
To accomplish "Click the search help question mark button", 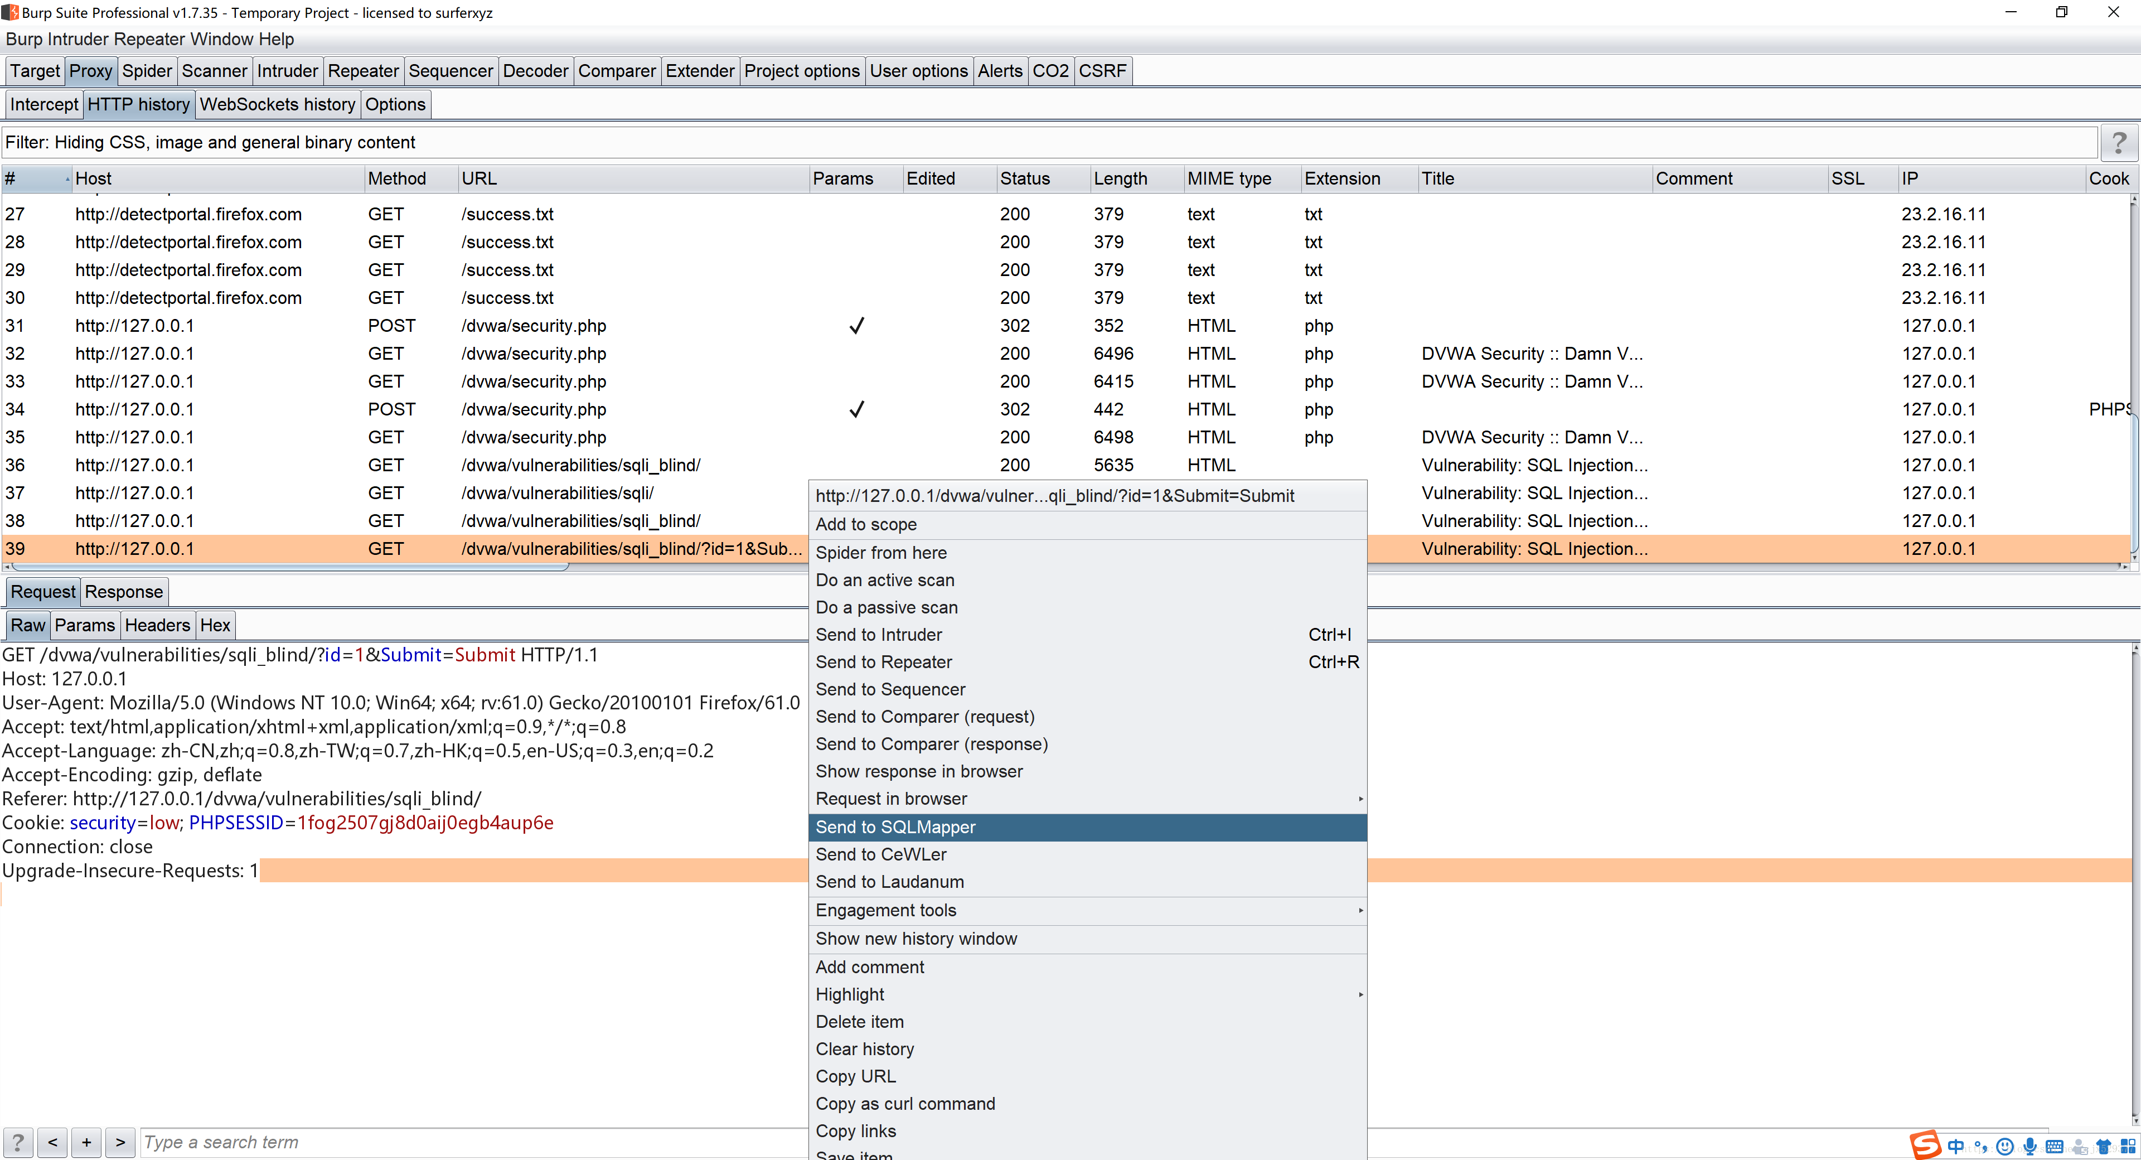I will pos(17,1142).
